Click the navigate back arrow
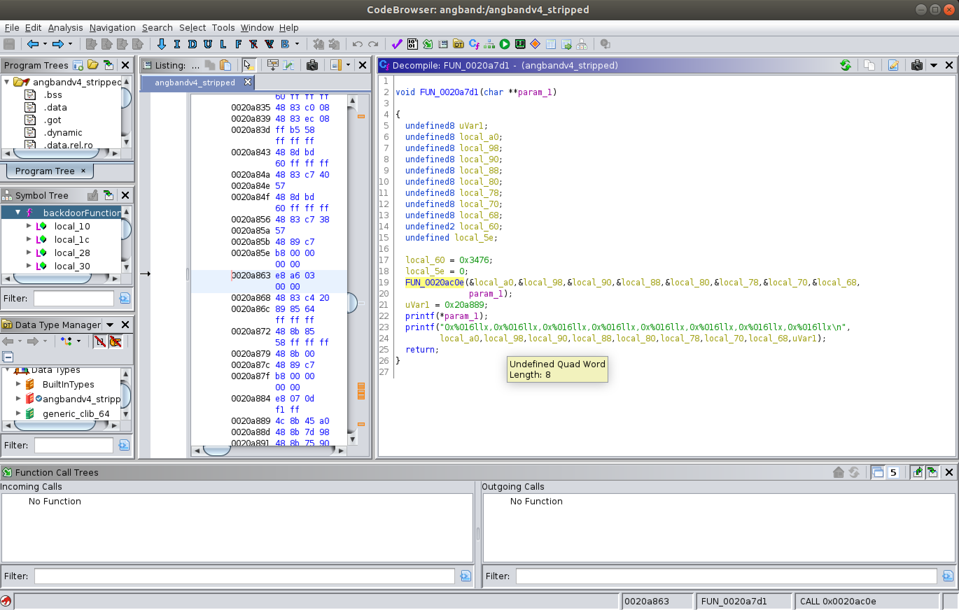The width and height of the screenshot is (959, 610). pos(33,44)
